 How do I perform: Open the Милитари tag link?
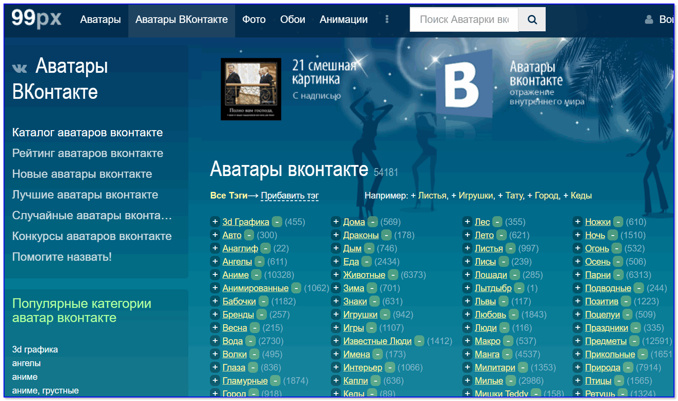click(495, 367)
